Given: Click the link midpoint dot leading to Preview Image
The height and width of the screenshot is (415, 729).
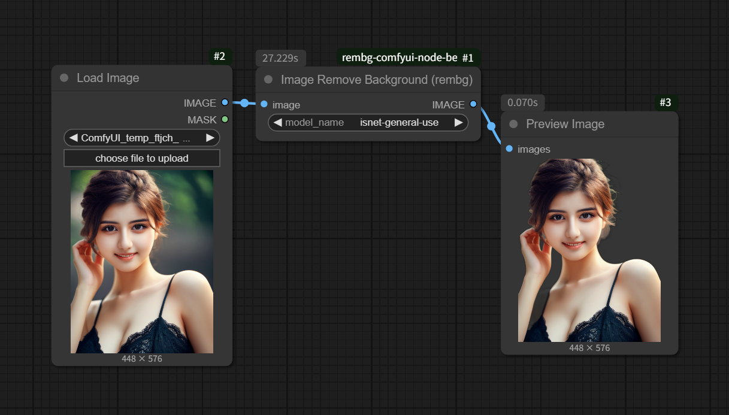Looking at the screenshot, I should click(x=491, y=126).
